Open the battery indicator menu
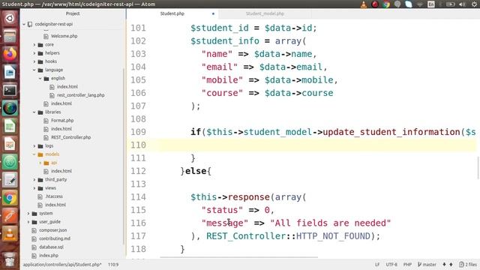 450,4
